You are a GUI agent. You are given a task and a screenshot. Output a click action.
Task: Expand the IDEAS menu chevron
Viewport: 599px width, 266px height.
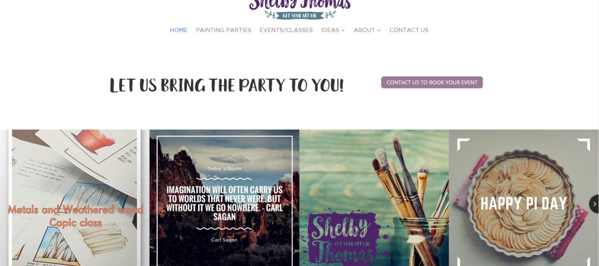coord(343,30)
